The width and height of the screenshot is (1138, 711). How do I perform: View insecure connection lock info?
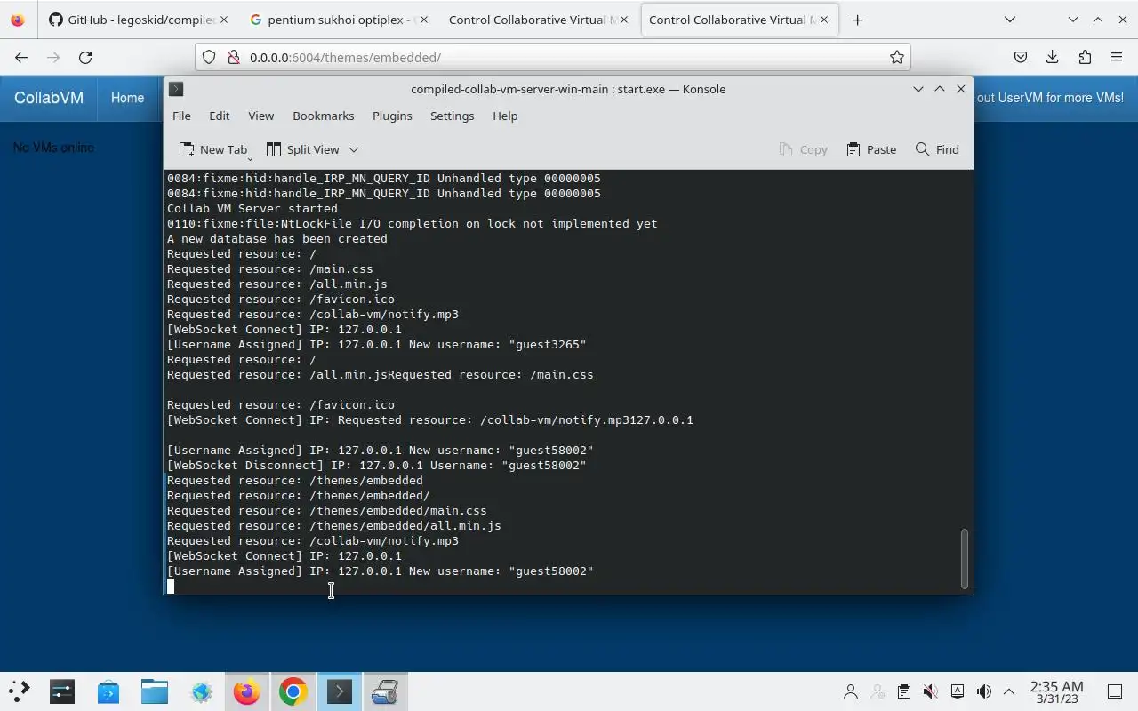pos(233,57)
